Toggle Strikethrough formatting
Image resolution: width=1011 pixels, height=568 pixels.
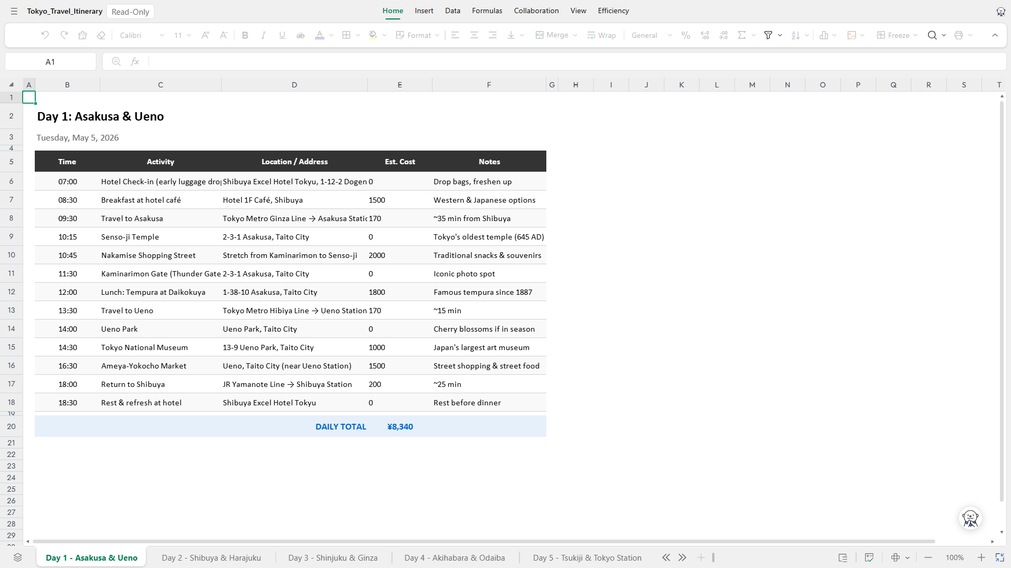[300, 35]
